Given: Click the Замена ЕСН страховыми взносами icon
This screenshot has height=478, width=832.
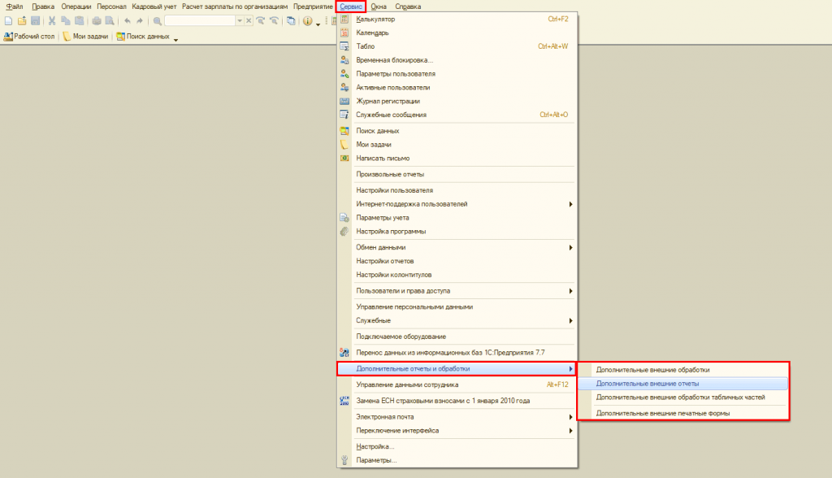Looking at the screenshot, I should click(x=344, y=401).
